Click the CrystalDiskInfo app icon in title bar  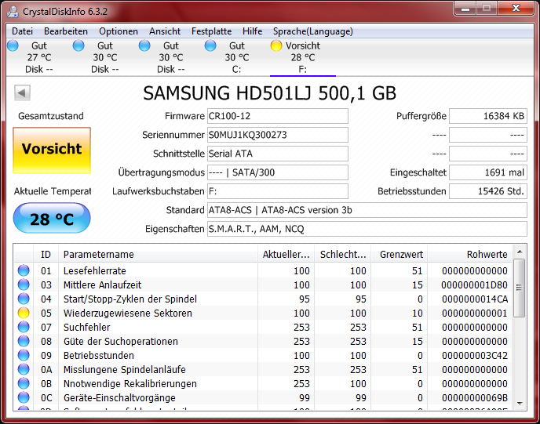click(13, 11)
